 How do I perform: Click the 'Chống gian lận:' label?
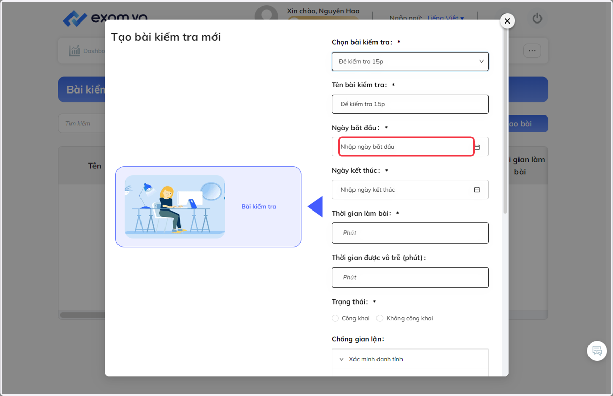(x=358, y=339)
